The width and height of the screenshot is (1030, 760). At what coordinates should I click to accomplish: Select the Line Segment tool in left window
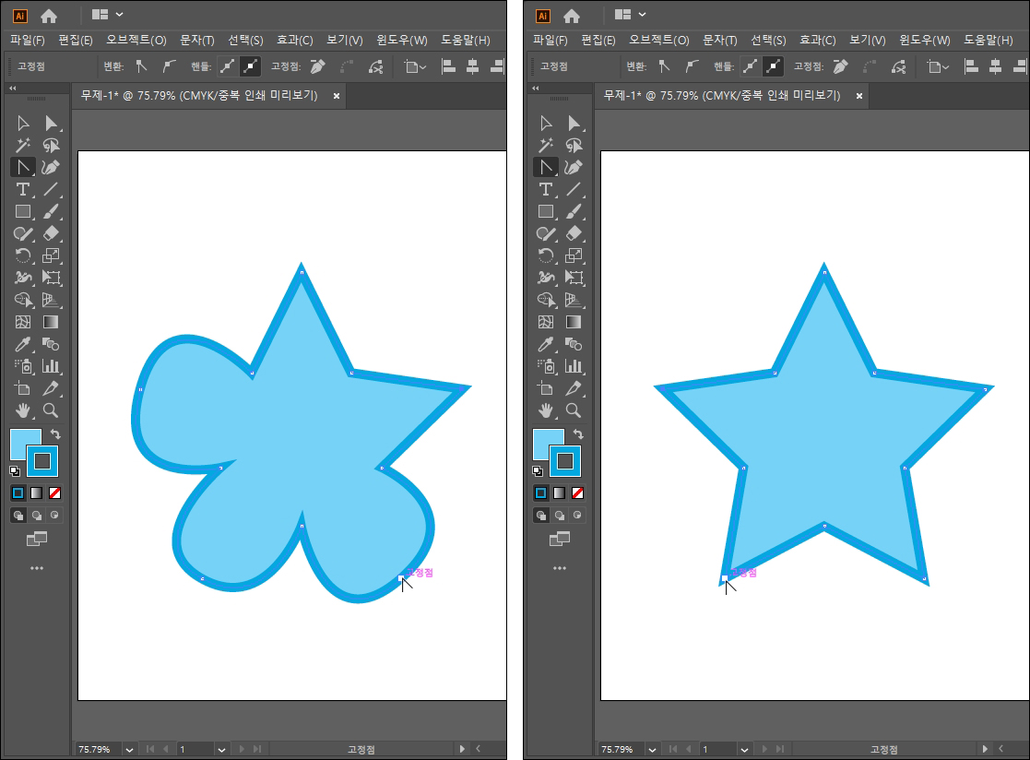pos(51,189)
